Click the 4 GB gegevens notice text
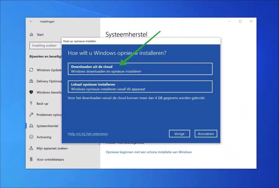 136,98
